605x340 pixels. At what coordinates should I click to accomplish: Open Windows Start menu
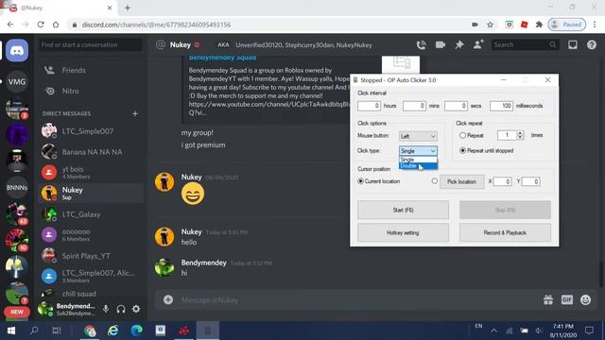(11, 331)
